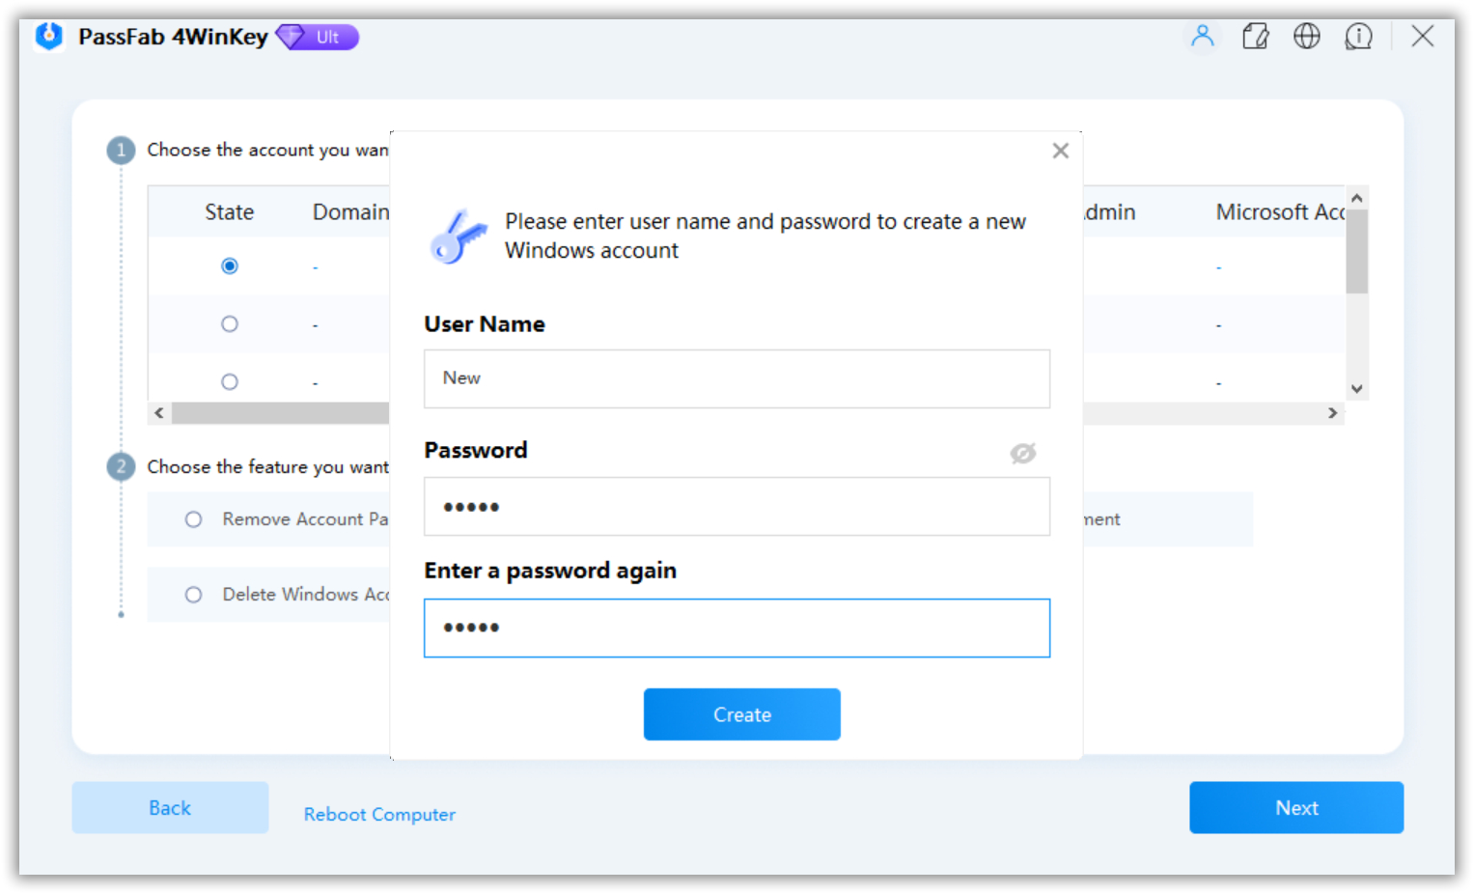Close the create account dialog
Image resolution: width=1474 pixels, height=894 pixels.
tap(1060, 151)
